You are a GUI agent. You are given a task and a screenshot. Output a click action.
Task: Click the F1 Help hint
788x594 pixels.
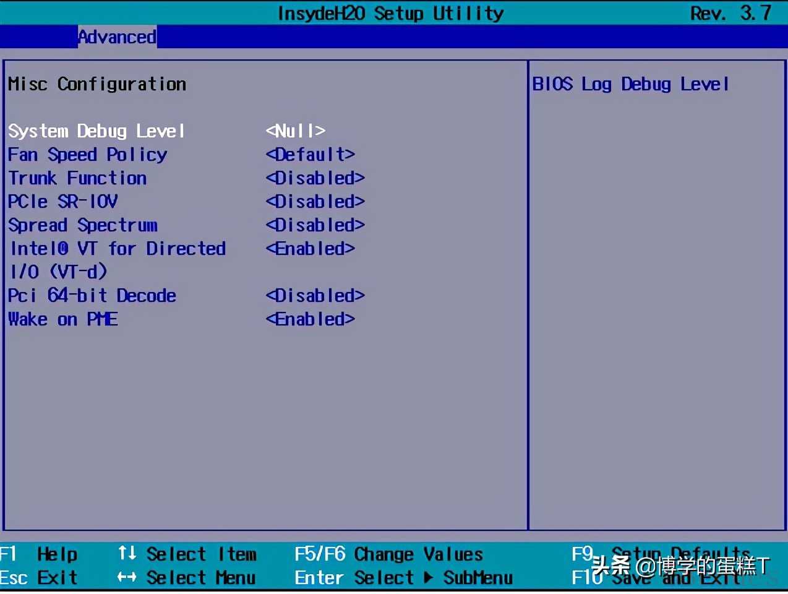click(x=39, y=554)
